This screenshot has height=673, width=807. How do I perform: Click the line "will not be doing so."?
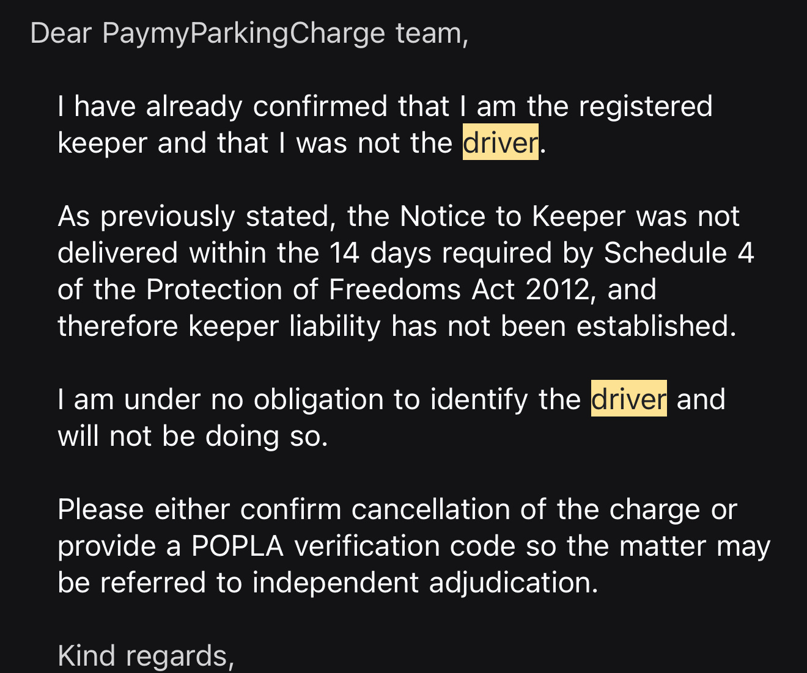(x=193, y=436)
